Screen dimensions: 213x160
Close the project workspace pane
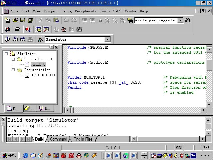[x=56, y=47]
